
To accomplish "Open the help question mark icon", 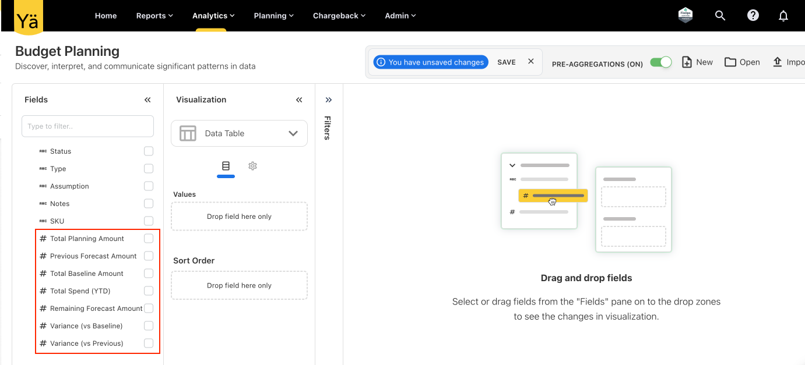I will (x=753, y=16).
